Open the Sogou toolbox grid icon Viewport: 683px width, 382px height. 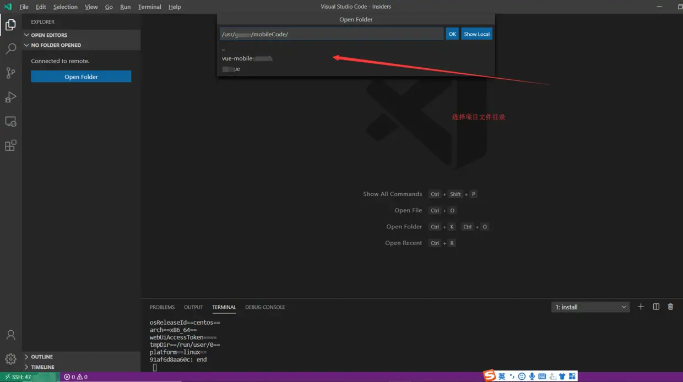coord(572,376)
